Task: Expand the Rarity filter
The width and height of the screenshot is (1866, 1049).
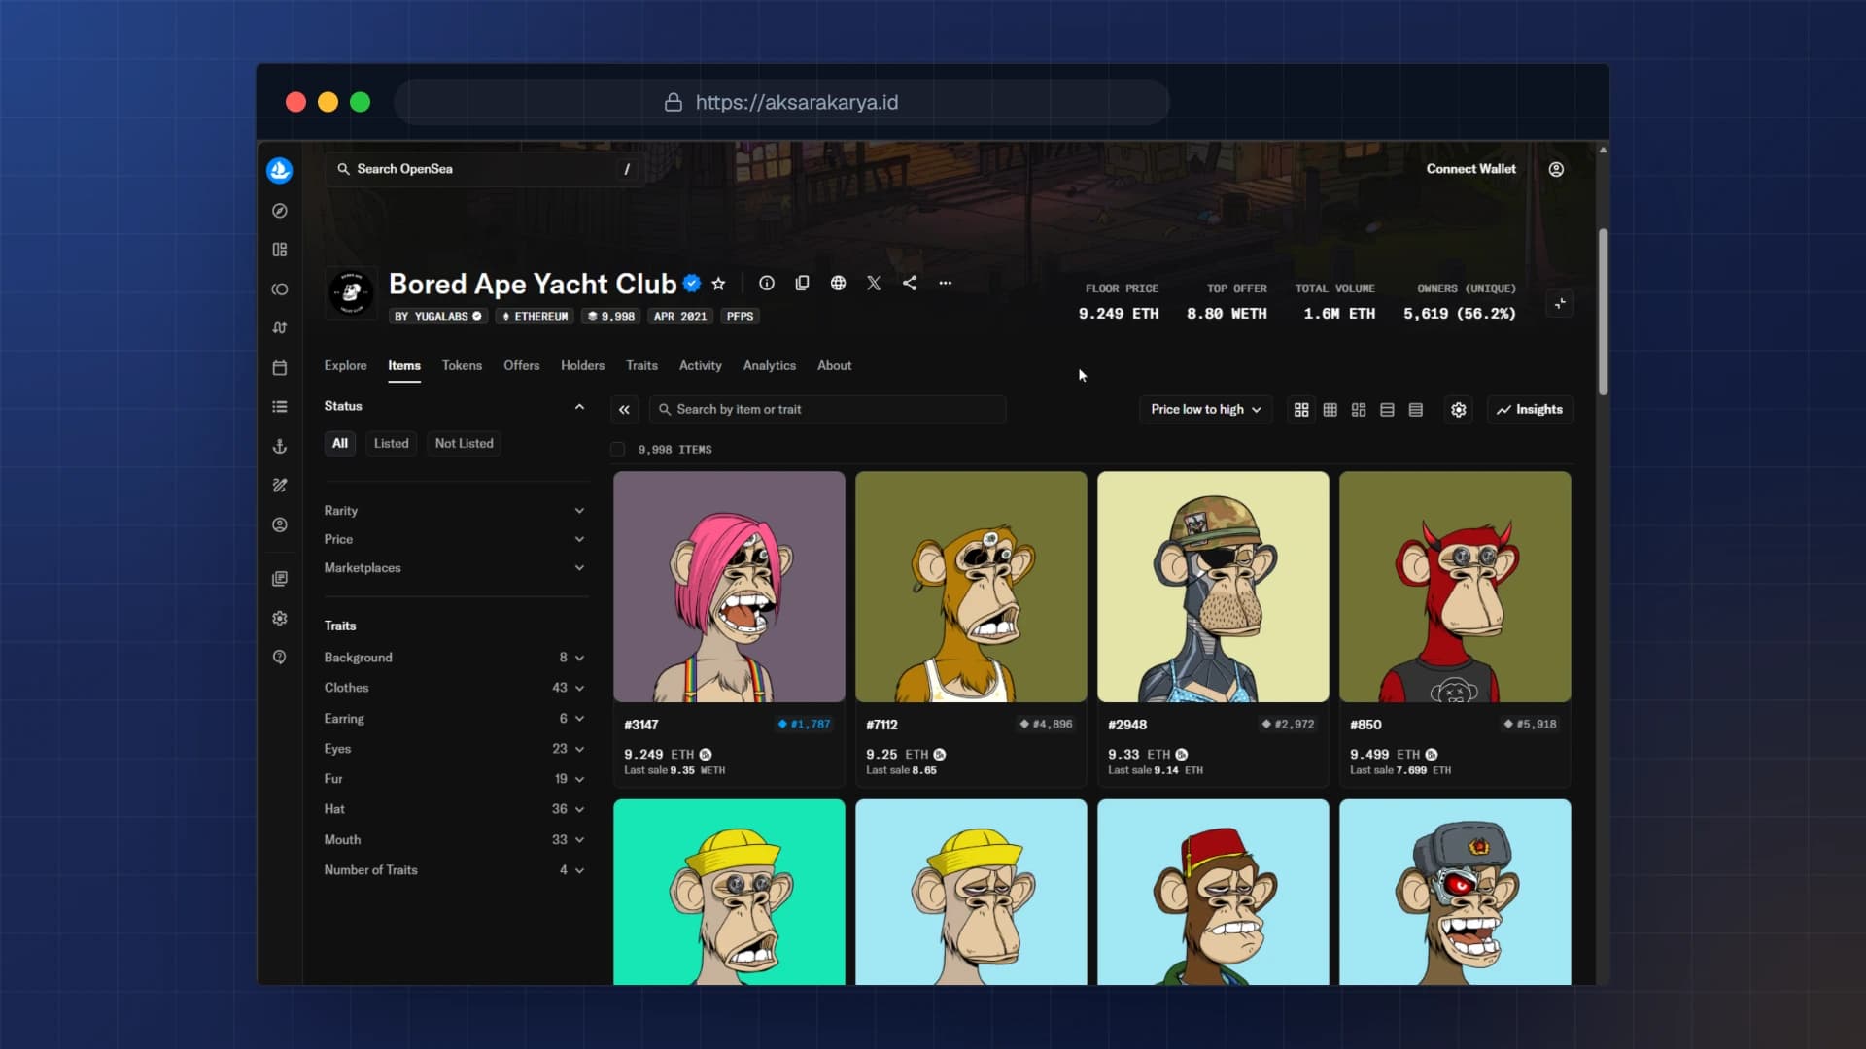Action: [455, 511]
